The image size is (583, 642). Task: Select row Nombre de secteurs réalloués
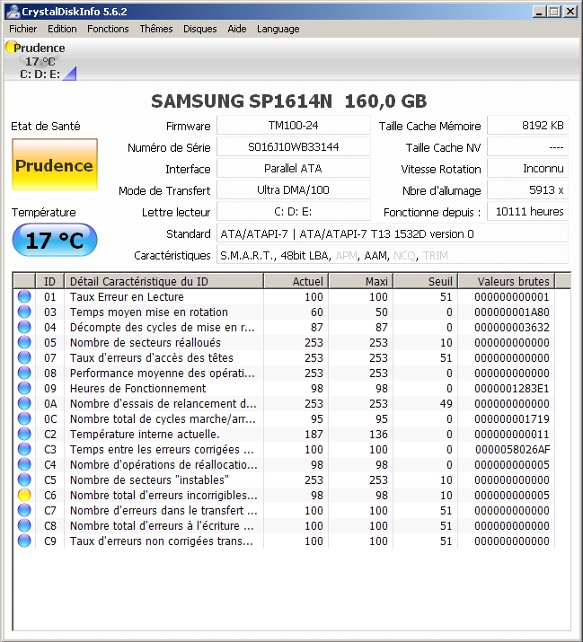click(x=285, y=342)
